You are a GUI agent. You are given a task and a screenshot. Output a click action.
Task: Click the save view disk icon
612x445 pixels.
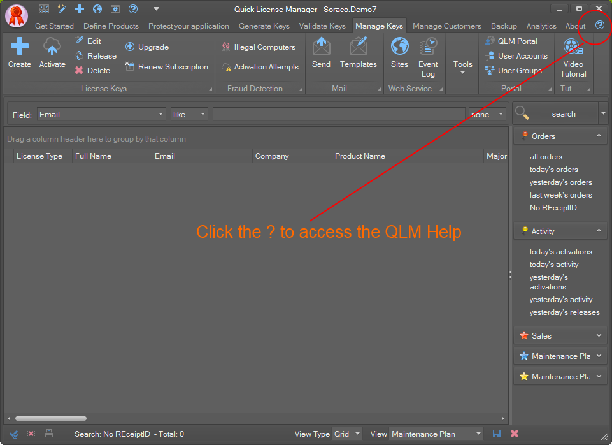click(497, 434)
